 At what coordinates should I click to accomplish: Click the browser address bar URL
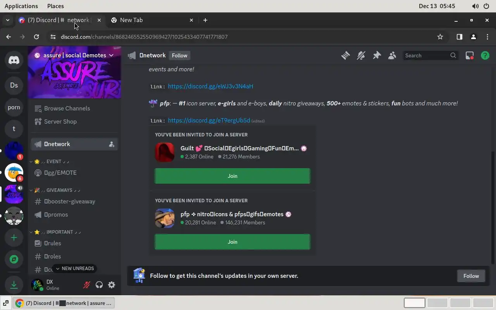[x=144, y=37]
